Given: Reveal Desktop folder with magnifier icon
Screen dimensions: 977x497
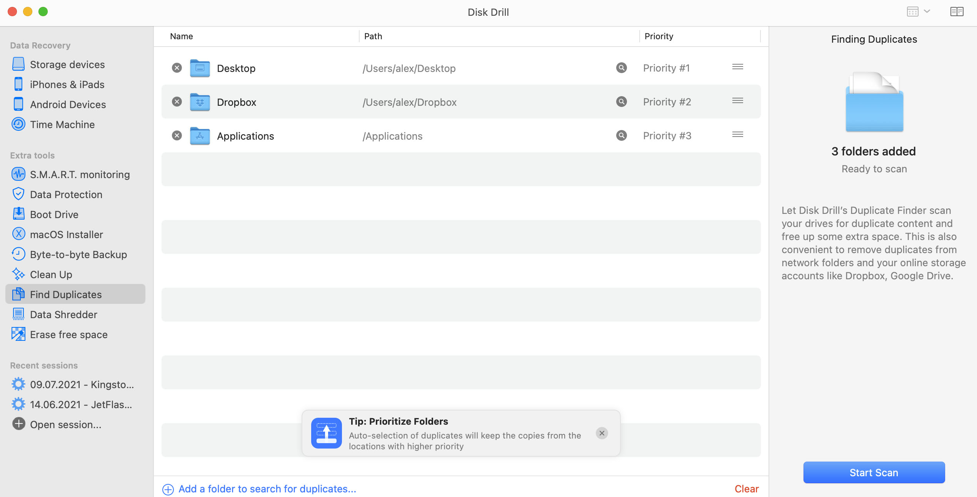Looking at the screenshot, I should 622,68.
